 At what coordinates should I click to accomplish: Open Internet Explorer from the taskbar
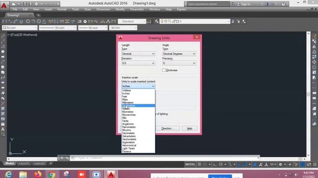click(x=8, y=174)
